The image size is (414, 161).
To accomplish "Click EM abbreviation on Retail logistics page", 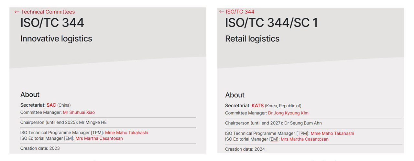I will pos(274,139).
